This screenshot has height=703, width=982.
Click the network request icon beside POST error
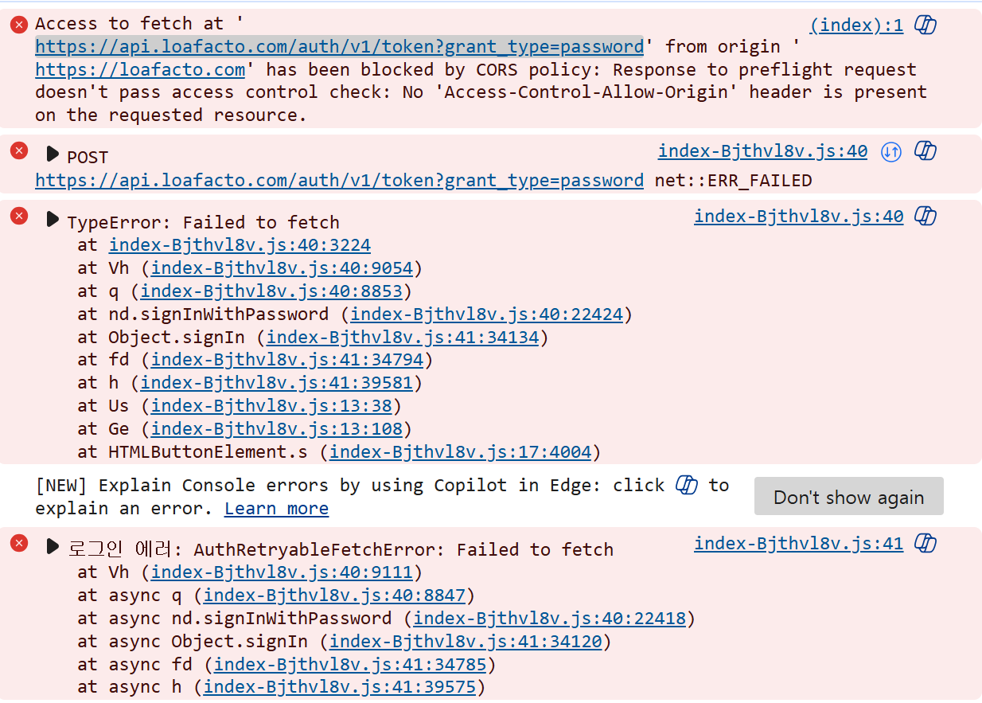891,151
